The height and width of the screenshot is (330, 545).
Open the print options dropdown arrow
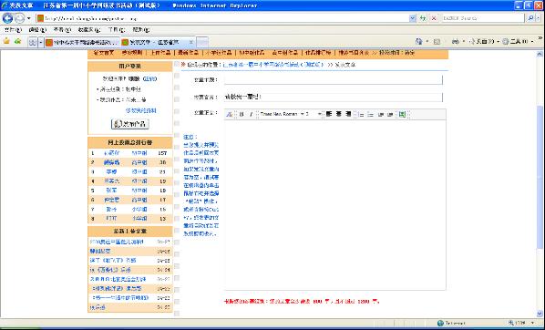(x=463, y=42)
